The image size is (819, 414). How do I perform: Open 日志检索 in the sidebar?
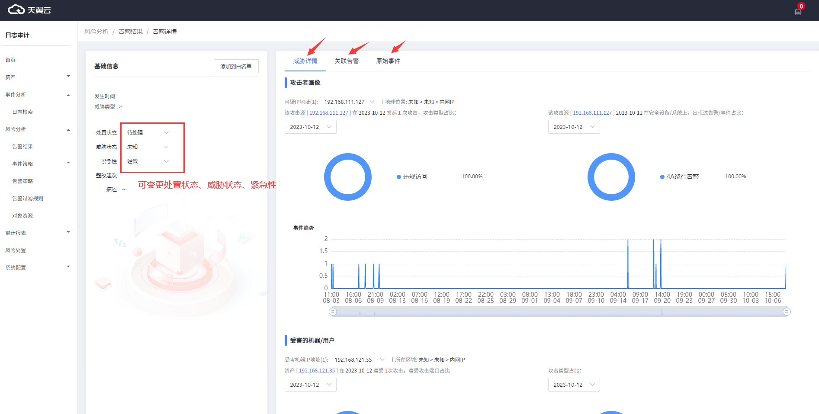(22, 112)
